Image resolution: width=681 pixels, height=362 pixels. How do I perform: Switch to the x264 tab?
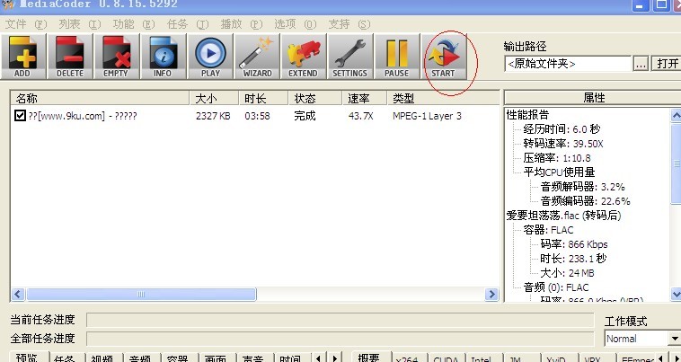point(407,358)
